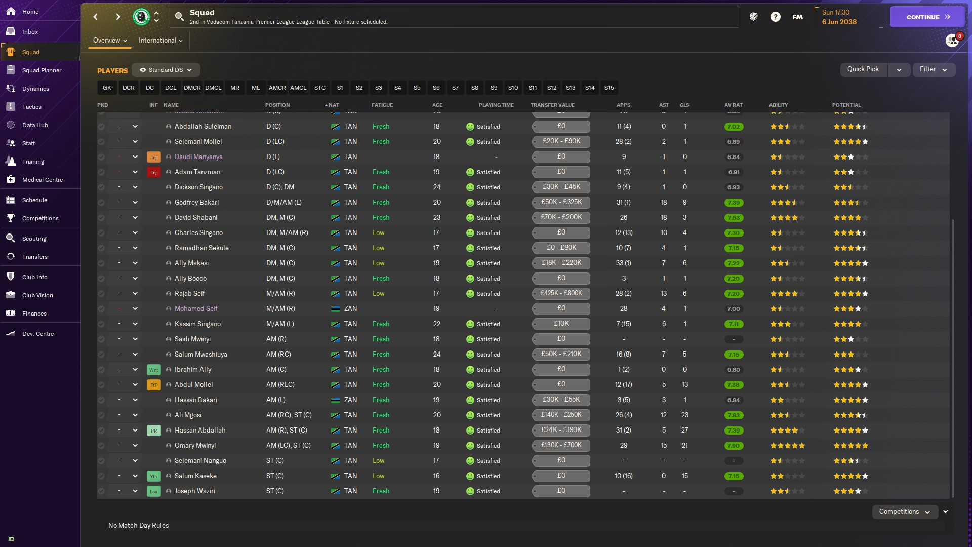This screenshot has width=972, height=547.
Task: Click the club badge icon
Action: [141, 17]
